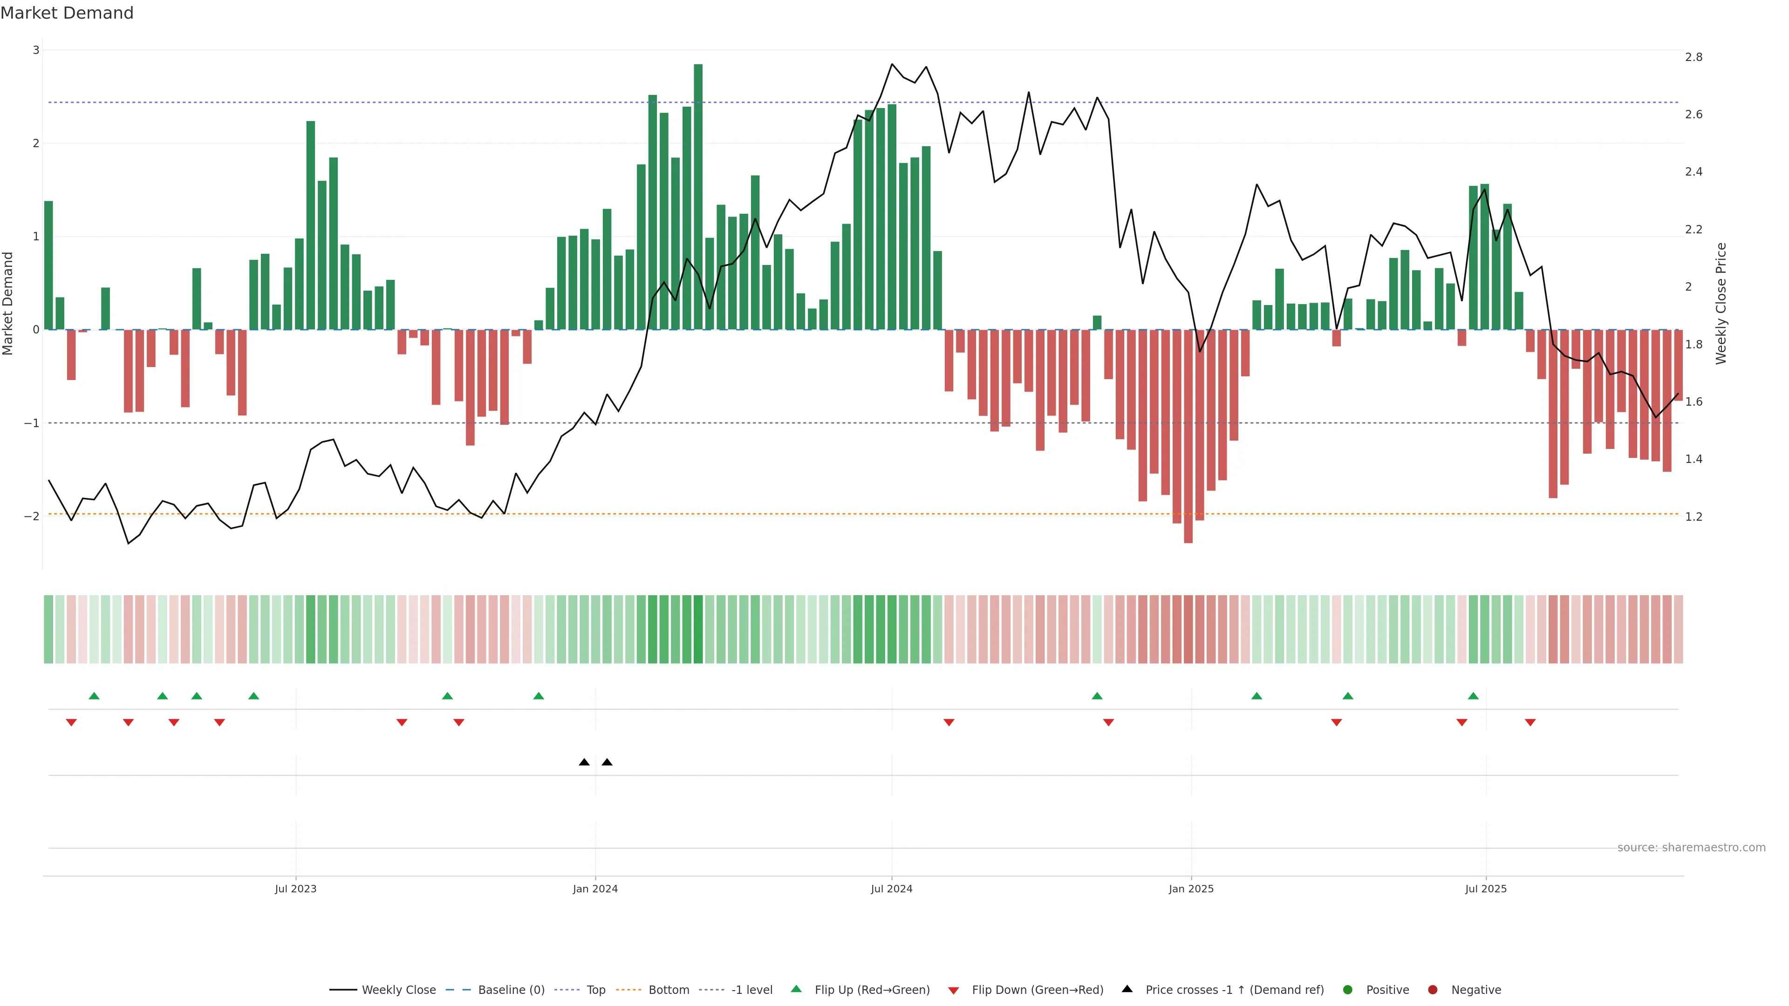Click Flip Up green triangle legend icon
The image size is (1789, 1006).
(797, 989)
